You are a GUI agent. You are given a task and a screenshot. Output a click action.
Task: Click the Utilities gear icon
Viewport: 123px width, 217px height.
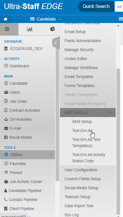(6, 154)
